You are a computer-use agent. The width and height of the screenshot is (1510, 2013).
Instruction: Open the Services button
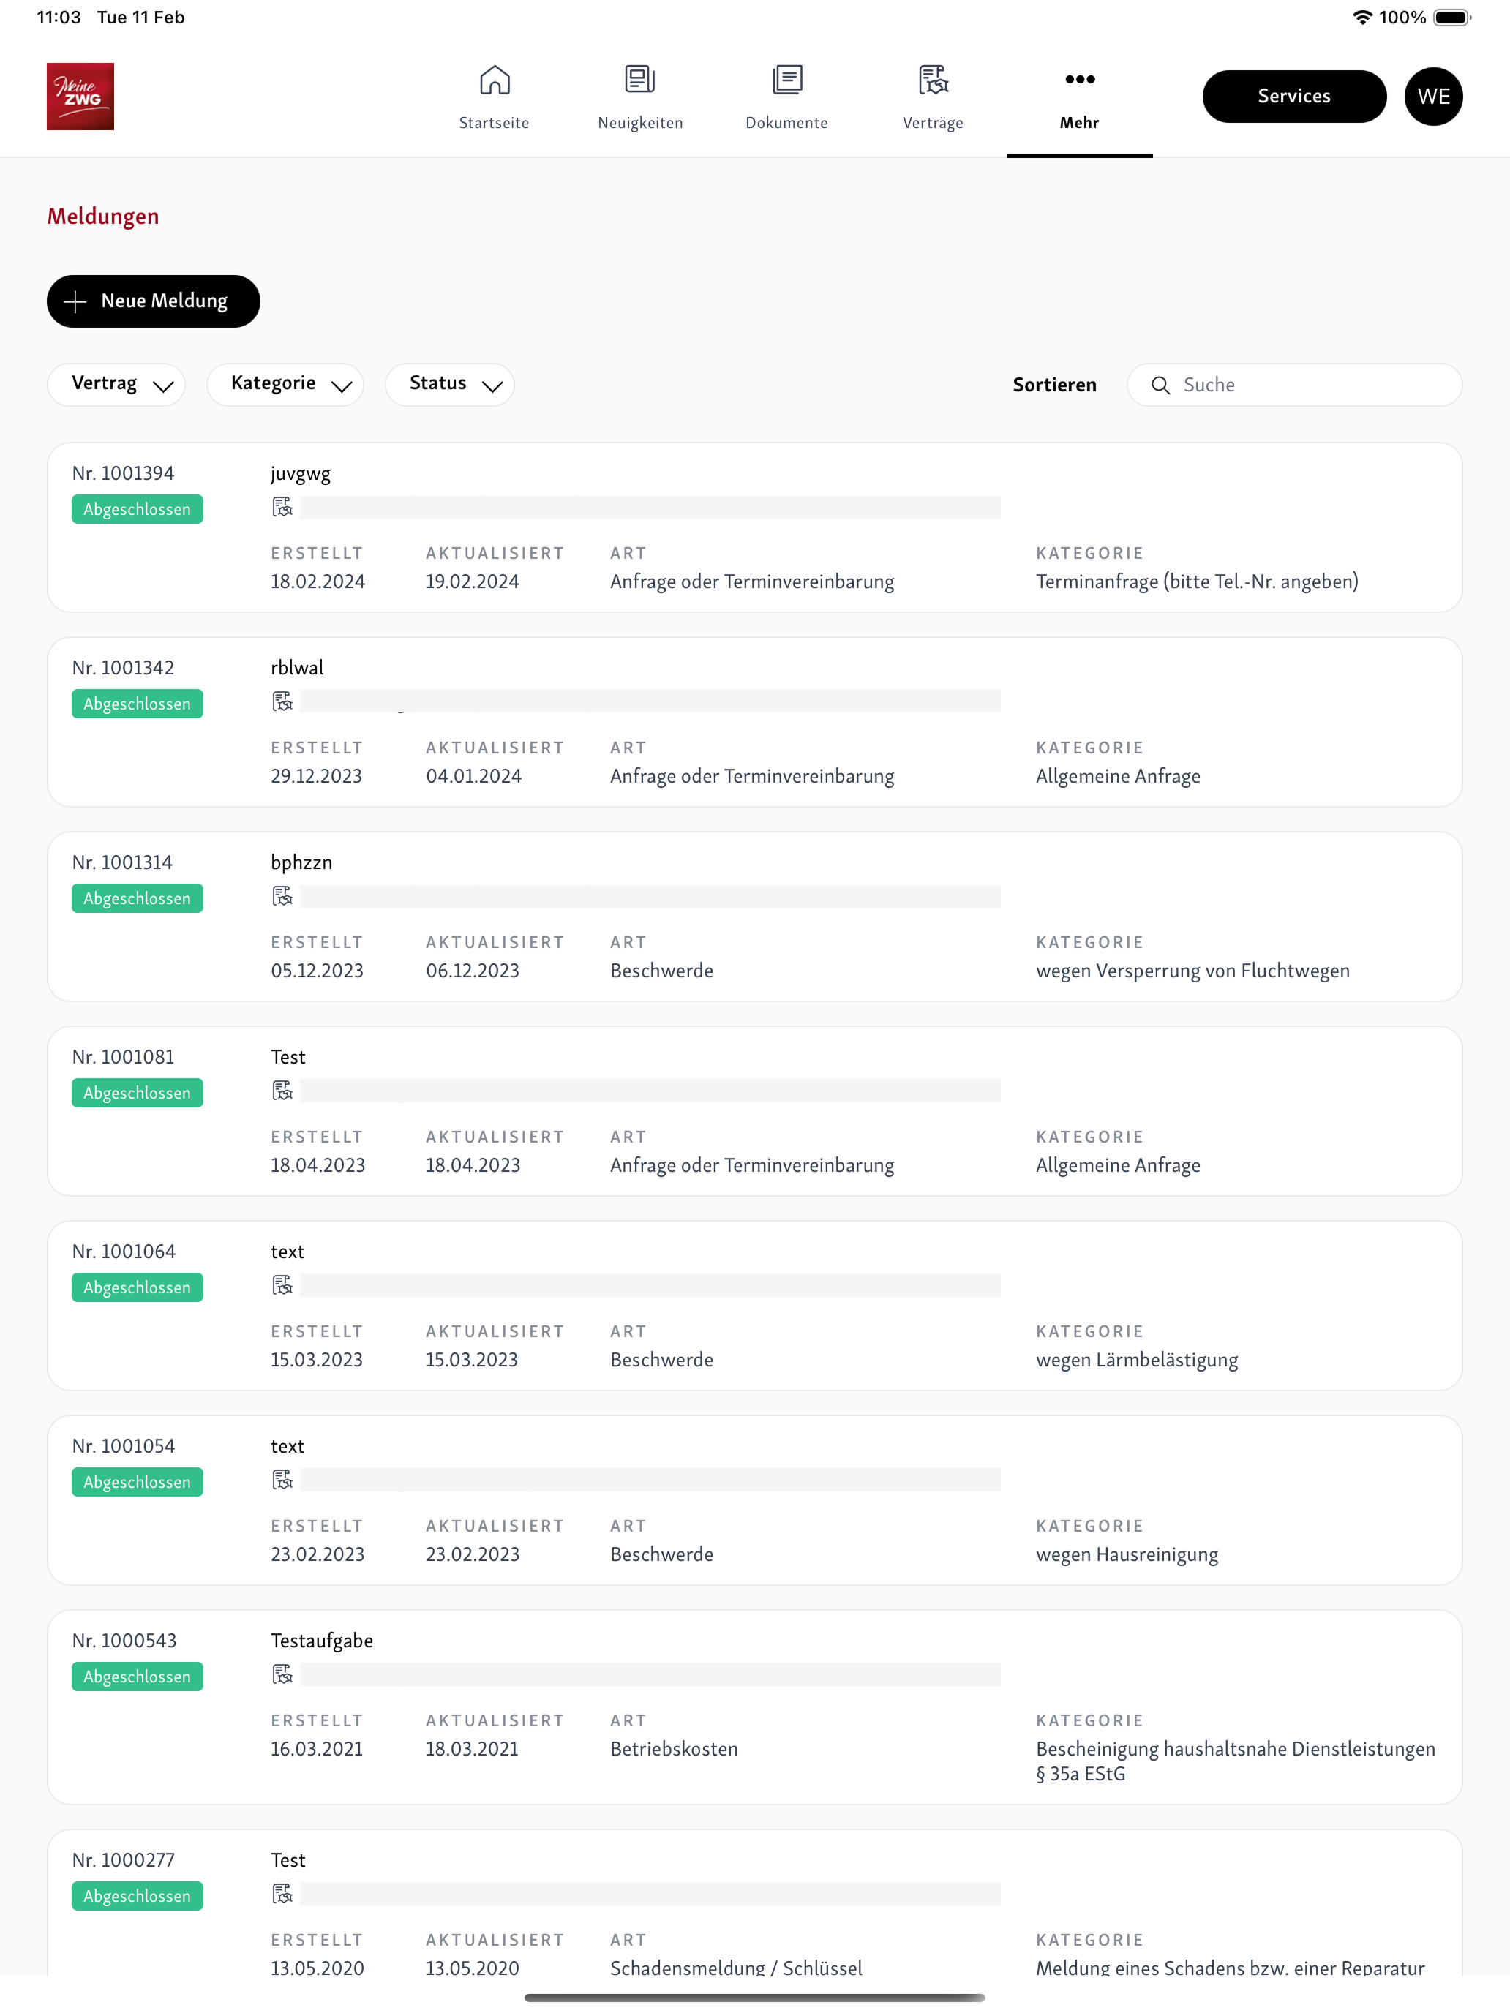click(x=1293, y=97)
